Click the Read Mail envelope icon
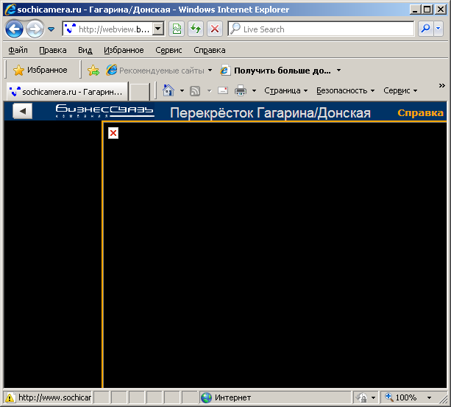 (x=222, y=90)
